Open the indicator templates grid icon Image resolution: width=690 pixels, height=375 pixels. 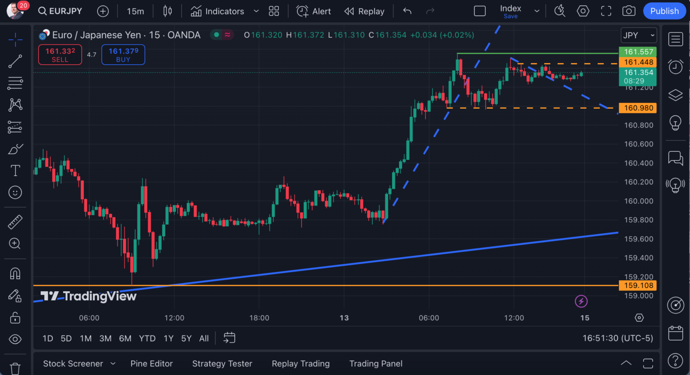(274, 11)
